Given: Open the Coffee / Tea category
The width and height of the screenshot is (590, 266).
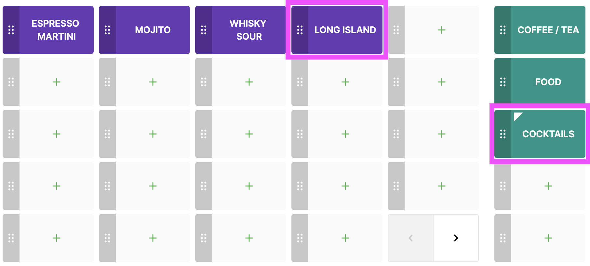Looking at the screenshot, I should pyautogui.click(x=548, y=30).
